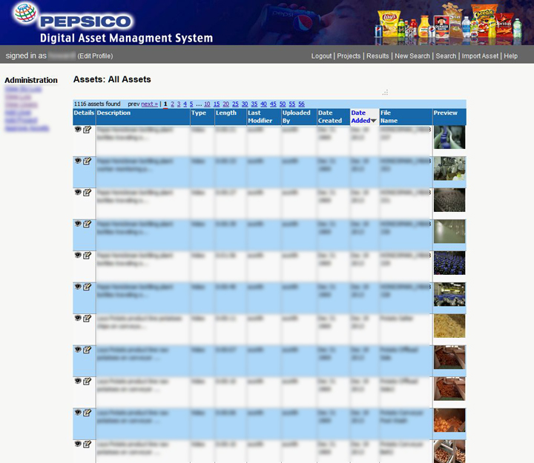Start a New Search
This screenshot has width=534, height=463.
pyautogui.click(x=412, y=56)
